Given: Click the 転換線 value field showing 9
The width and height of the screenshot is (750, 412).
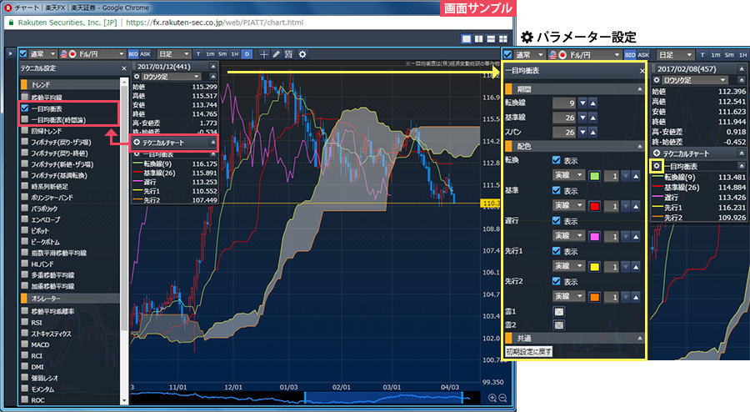Looking at the screenshot, I should [x=564, y=103].
